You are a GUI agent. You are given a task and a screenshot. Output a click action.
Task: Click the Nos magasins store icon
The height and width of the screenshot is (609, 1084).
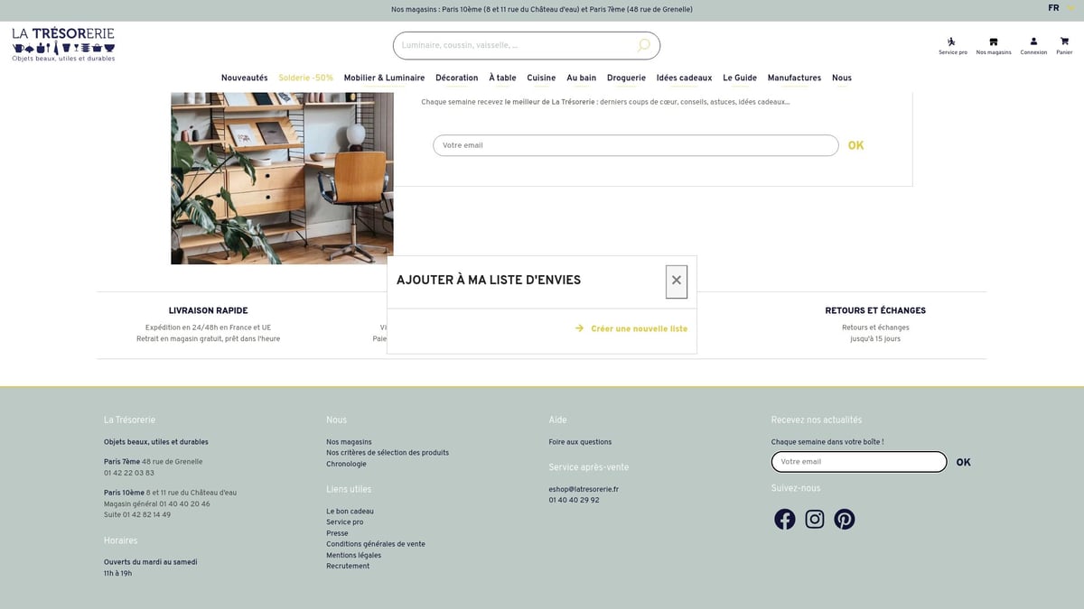pyautogui.click(x=994, y=45)
